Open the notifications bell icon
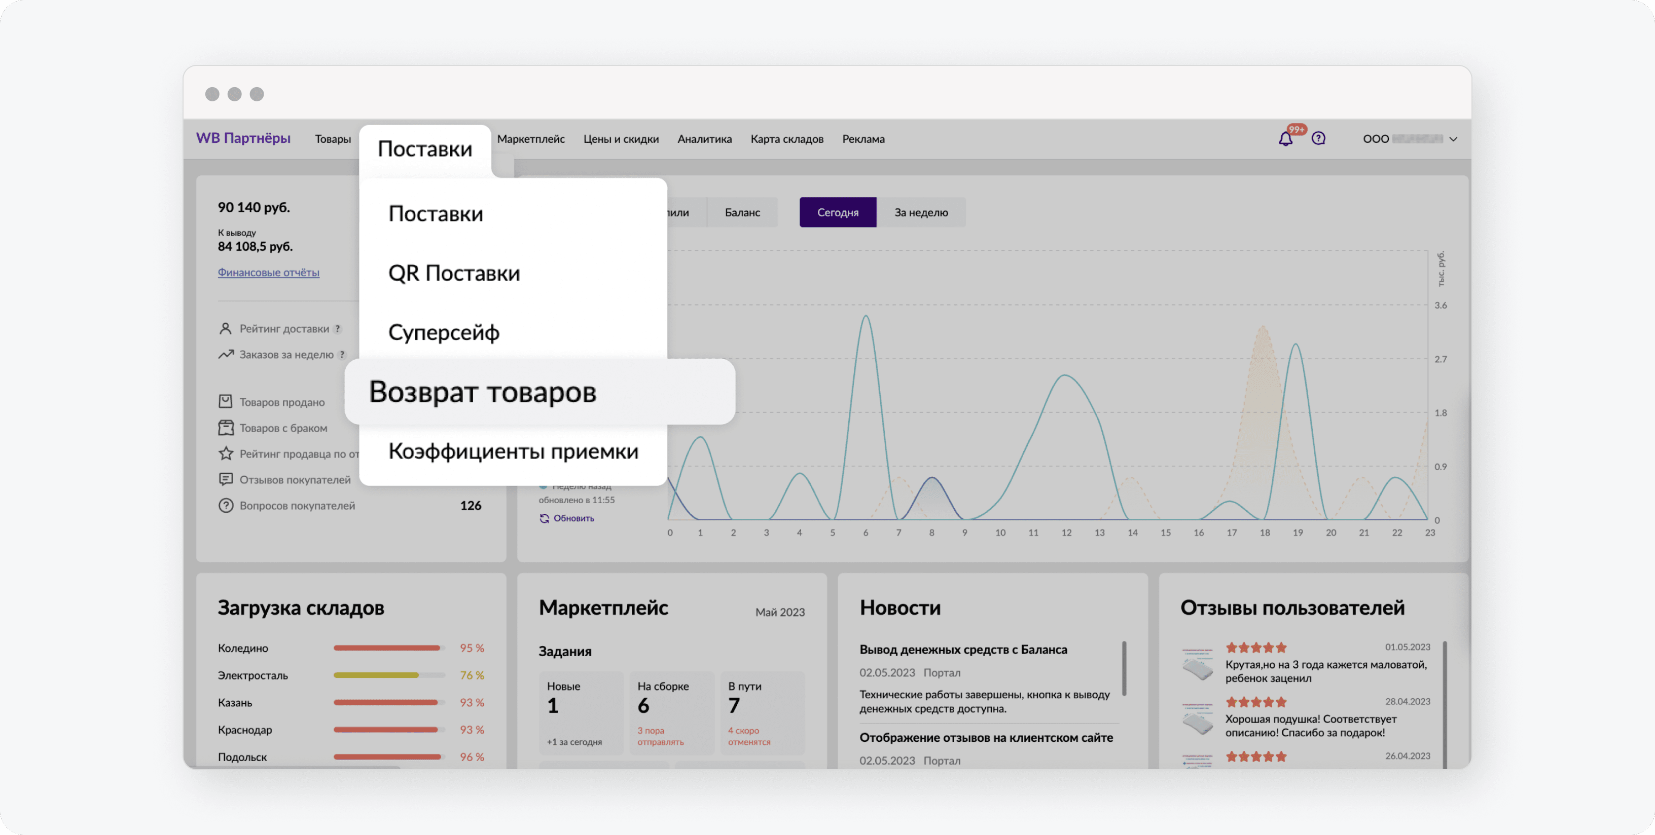Viewport: 1655px width, 835px height. point(1285,139)
